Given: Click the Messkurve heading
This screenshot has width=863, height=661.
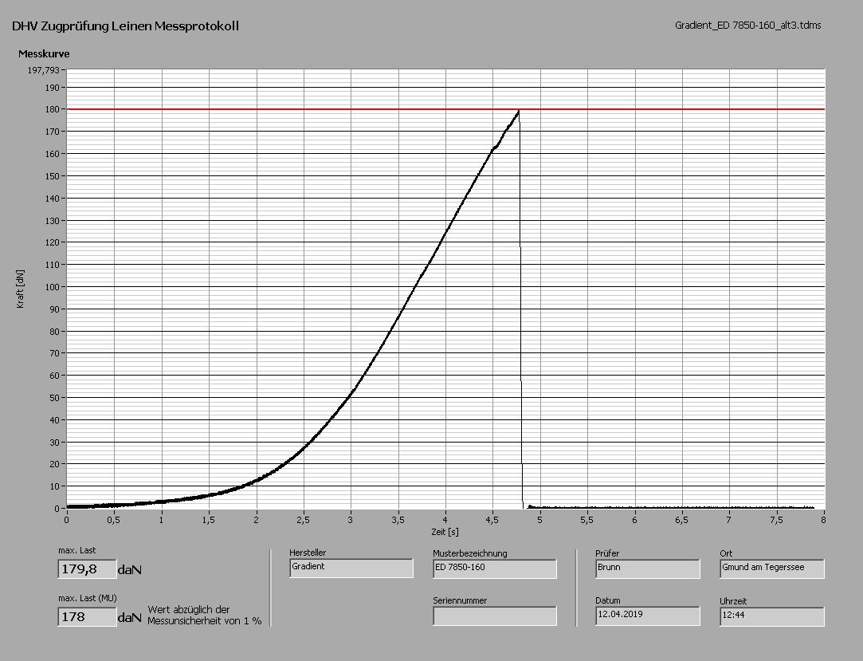Looking at the screenshot, I should 44,54.
